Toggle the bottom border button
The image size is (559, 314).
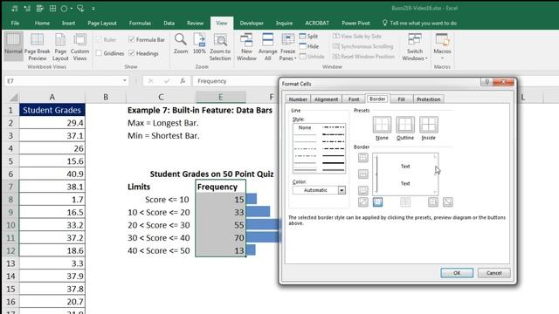pyautogui.click(x=363, y=190)
